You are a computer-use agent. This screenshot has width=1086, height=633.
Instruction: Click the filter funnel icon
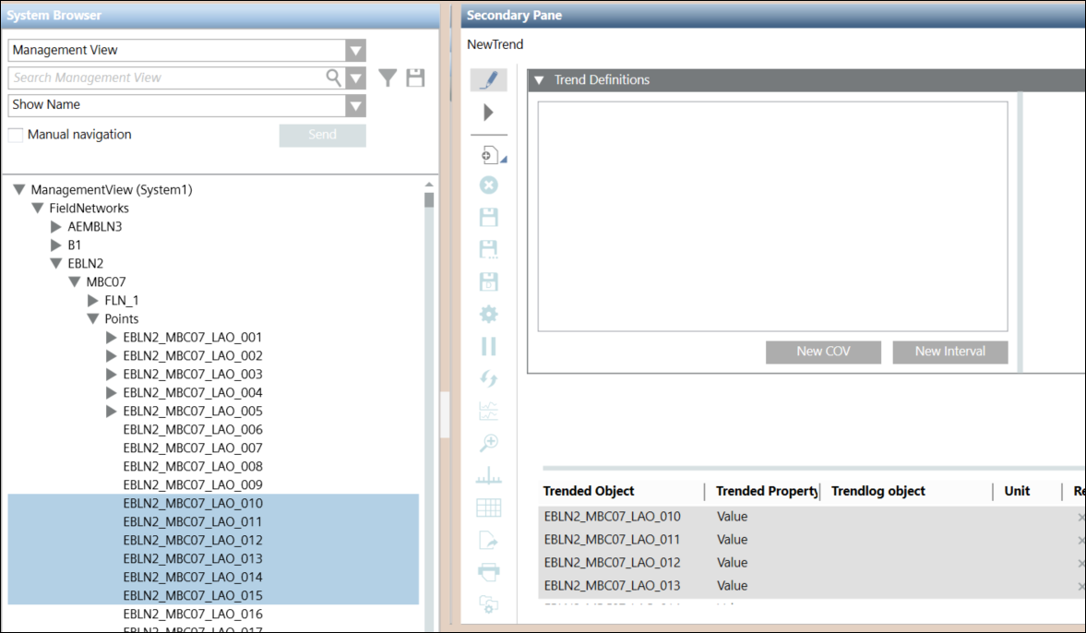[x=388, y=78]
